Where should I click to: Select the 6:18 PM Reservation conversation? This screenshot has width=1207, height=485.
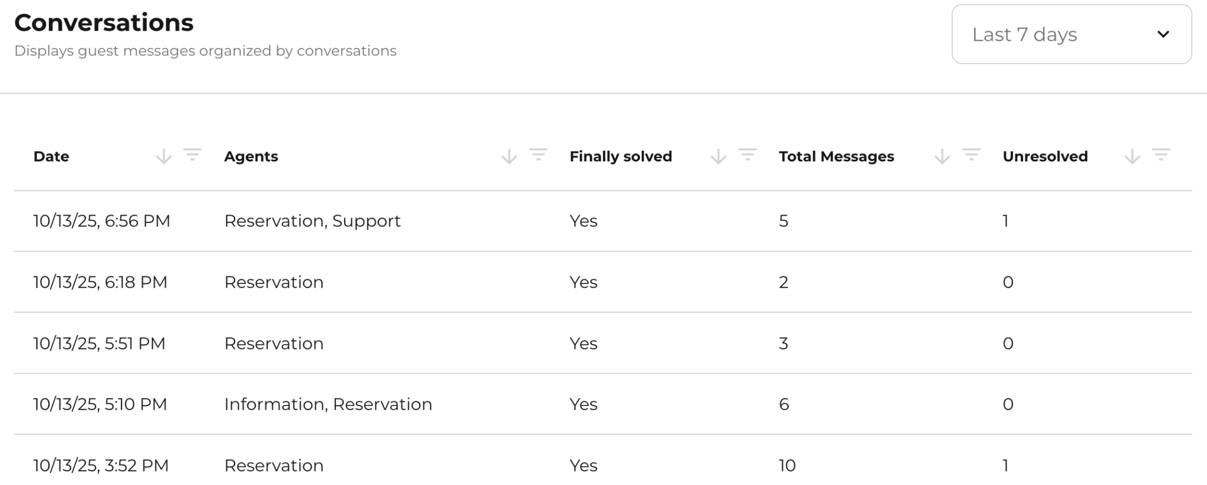pyautogui.click(x=273, y=282)
